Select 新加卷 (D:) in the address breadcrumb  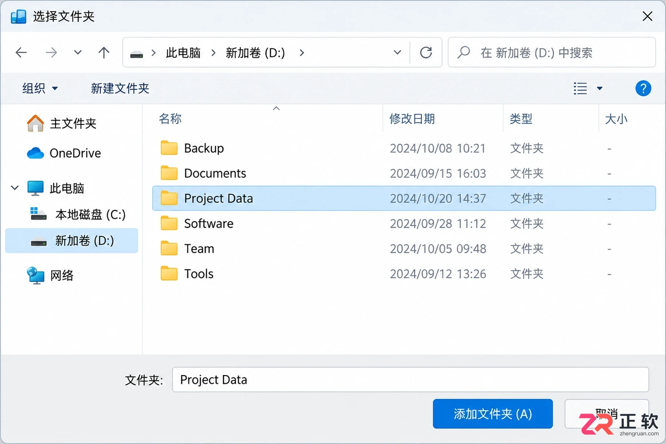point(255,53)
